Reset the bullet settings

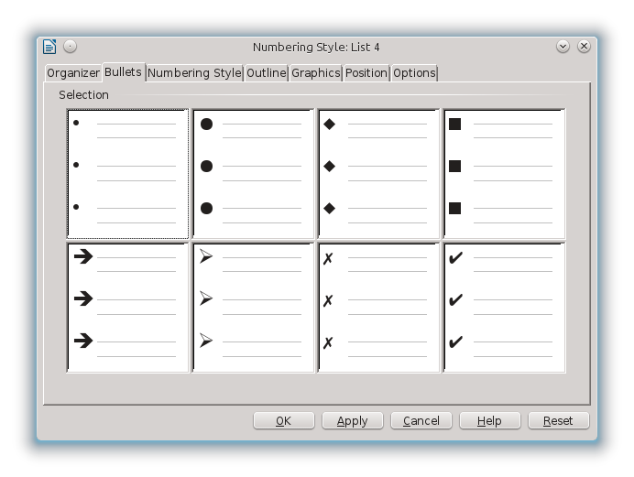tap(558, 421)
